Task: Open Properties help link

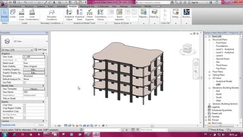Action: [8, 125]
